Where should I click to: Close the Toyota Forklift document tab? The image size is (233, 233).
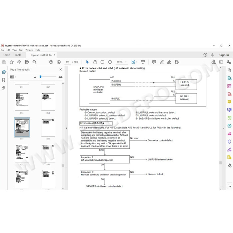55,55
